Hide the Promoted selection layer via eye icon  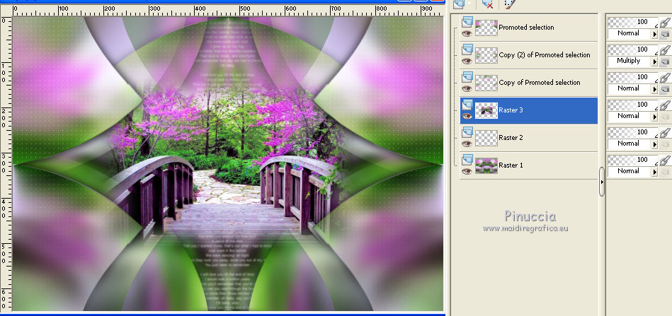click(467, 33)
